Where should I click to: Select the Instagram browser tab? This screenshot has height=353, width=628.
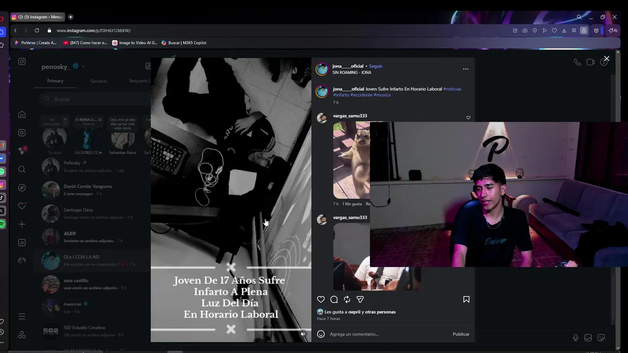(38, 17)
